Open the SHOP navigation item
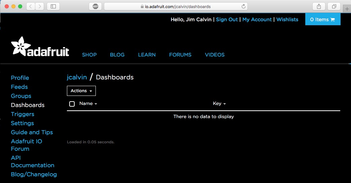Viewport: 351px width, 183px height. (x=89, y=55)
